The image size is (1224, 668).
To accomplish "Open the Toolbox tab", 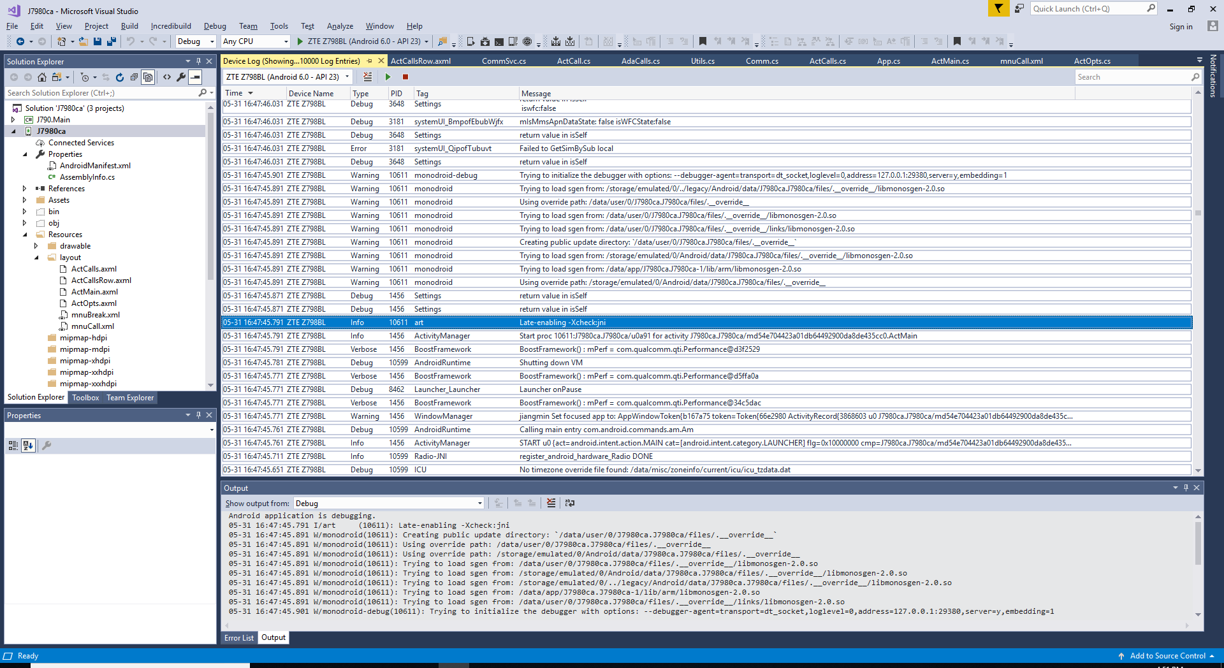I will pyautogui.click(x=85, y=398).
